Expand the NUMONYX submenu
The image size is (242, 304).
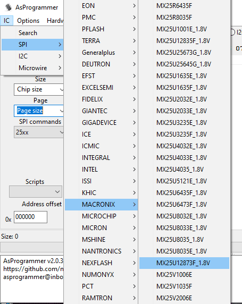click(101, 275)
